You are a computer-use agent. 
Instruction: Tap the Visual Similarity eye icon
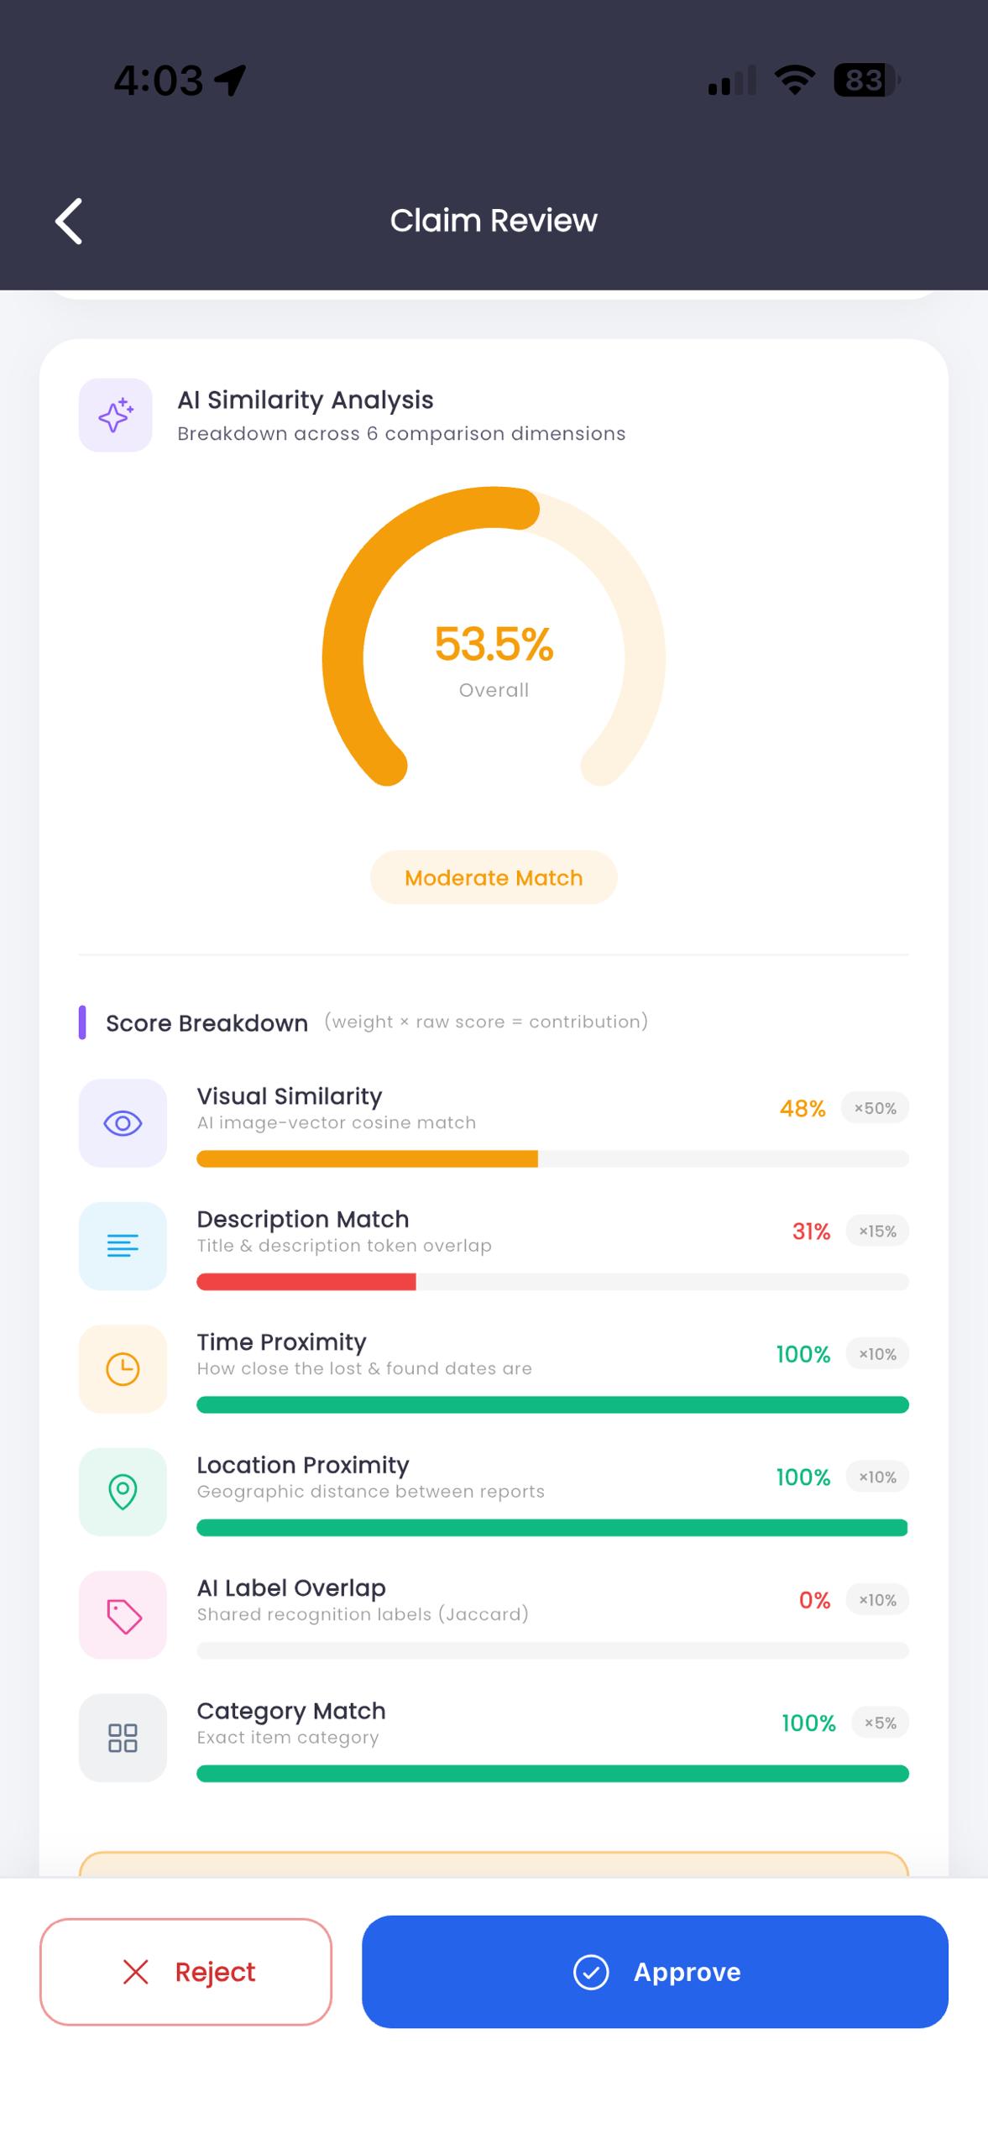123,1122
